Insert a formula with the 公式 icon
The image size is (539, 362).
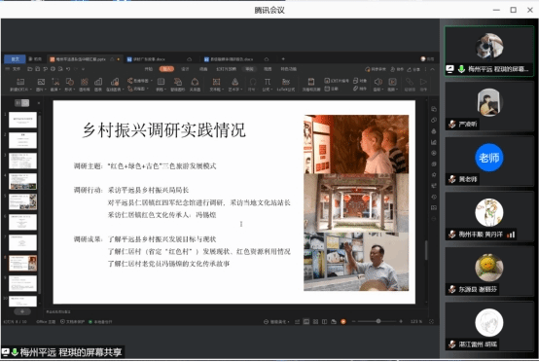268,82
